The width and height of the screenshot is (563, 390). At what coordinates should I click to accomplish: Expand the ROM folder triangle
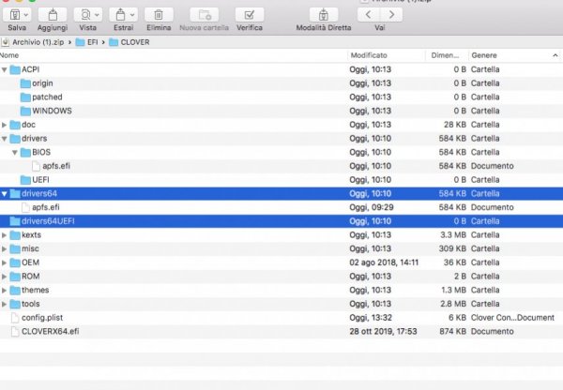click(x=5, y=277)
